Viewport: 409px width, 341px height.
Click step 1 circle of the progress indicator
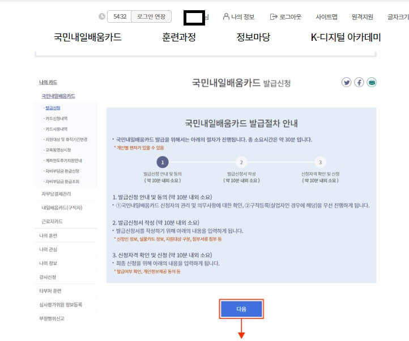163,162
